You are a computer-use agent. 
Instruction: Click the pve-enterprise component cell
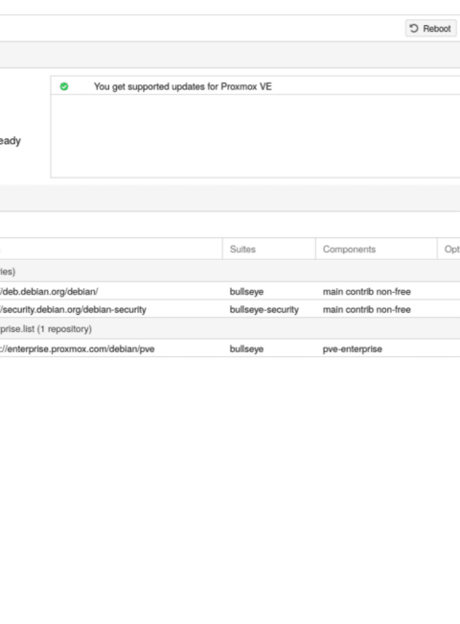(x=353, y=348)
